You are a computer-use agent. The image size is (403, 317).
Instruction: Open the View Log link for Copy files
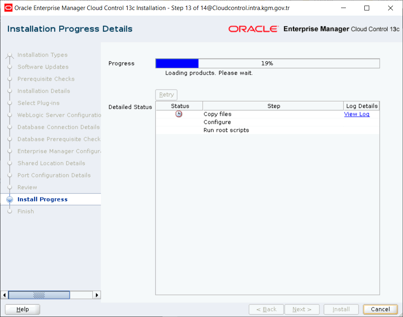pyautogui.click(x=357, y=114)
